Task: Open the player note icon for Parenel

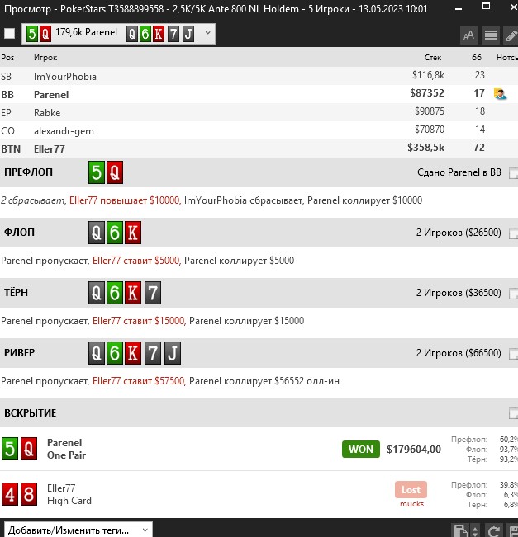Action: click(501, 94)
